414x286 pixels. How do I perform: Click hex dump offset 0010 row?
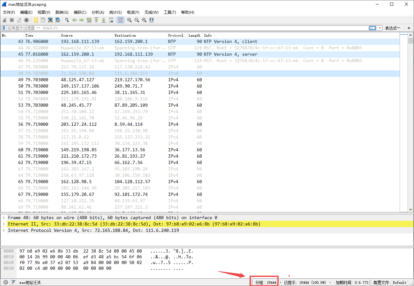point(99,257)
